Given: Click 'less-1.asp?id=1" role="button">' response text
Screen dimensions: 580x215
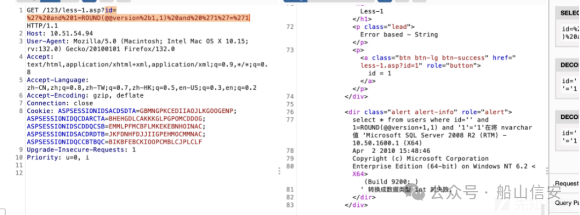Looking at the screenshot, I should (421, 66).
